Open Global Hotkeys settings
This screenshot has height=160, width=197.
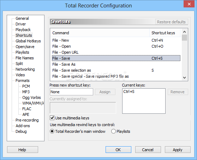[x=28, y=41]
